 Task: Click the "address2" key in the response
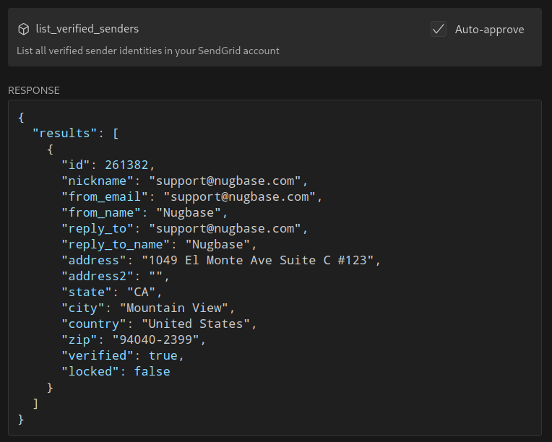(97, 276)
